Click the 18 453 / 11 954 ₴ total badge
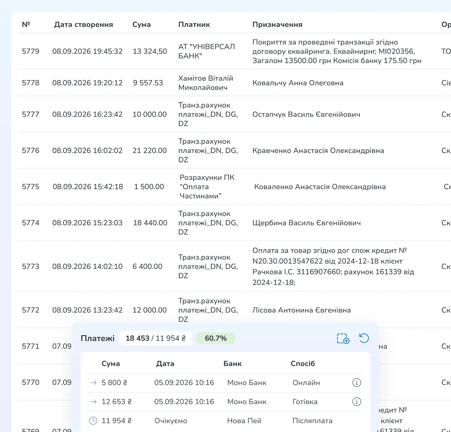Image resolution: width=451 pixels, height=432 pixels. (x=156, y=338)
